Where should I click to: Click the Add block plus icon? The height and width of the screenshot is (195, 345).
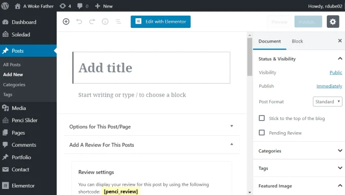click(x=66, y=21)
